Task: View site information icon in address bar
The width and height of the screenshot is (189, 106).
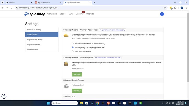Action: pos(17,8)
